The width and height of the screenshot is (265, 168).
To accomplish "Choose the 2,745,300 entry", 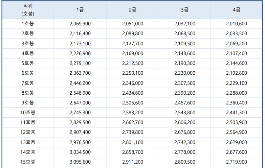I will [80, 113].
